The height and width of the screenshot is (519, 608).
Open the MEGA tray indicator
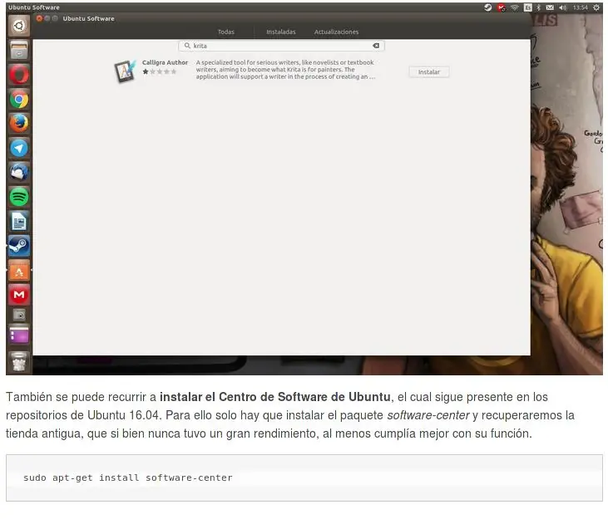coord(502,7)
